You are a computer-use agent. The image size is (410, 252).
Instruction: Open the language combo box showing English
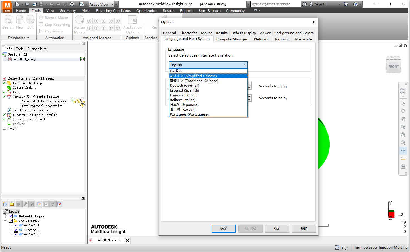click(208, 65)
